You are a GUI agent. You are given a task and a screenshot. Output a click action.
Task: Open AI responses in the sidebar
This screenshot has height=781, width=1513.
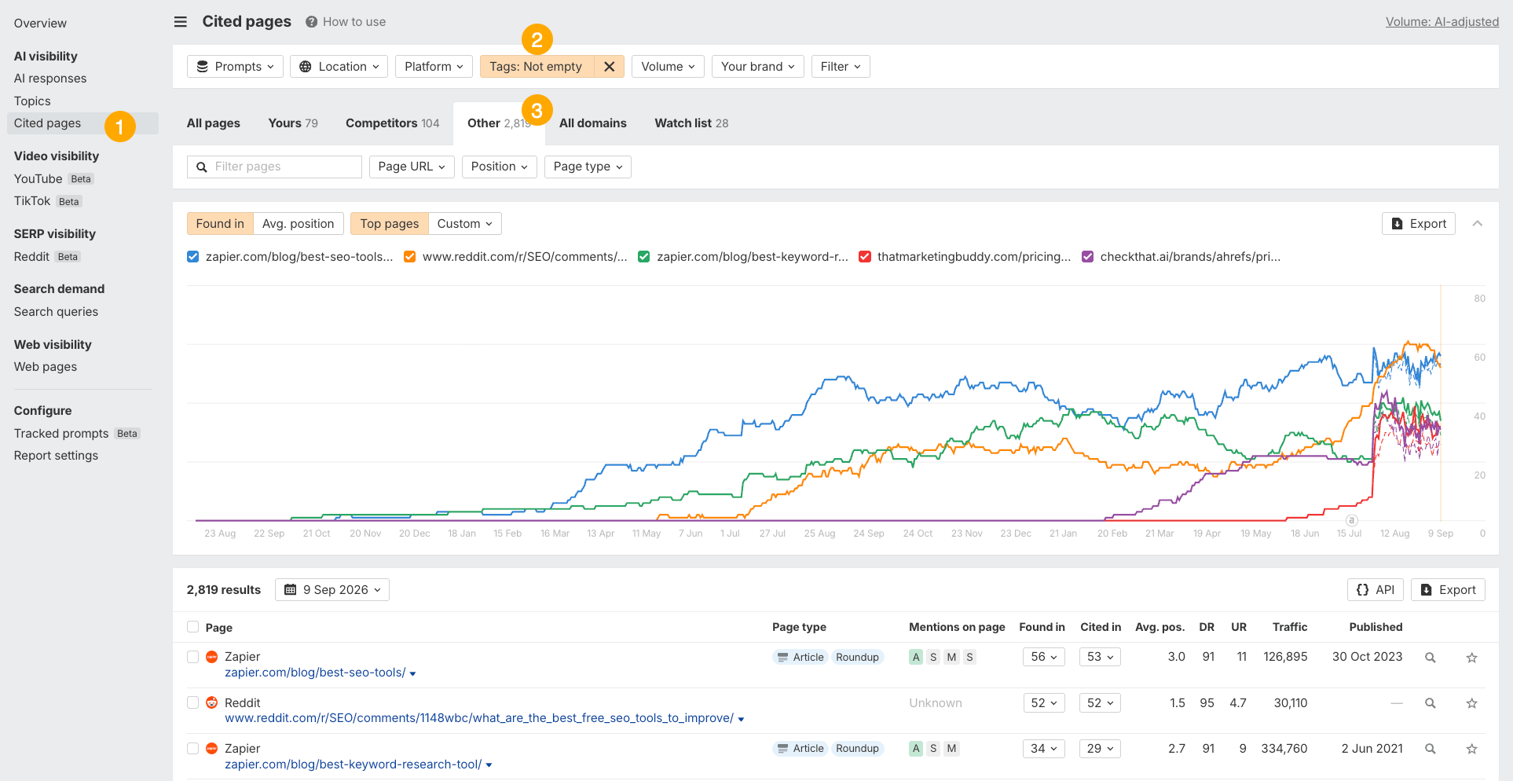click(50, 79)
